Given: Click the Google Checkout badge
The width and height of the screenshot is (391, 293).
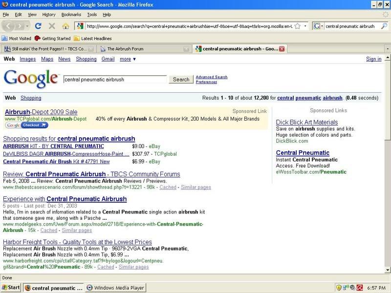Looking at the screenshot, I should point(27,126).
